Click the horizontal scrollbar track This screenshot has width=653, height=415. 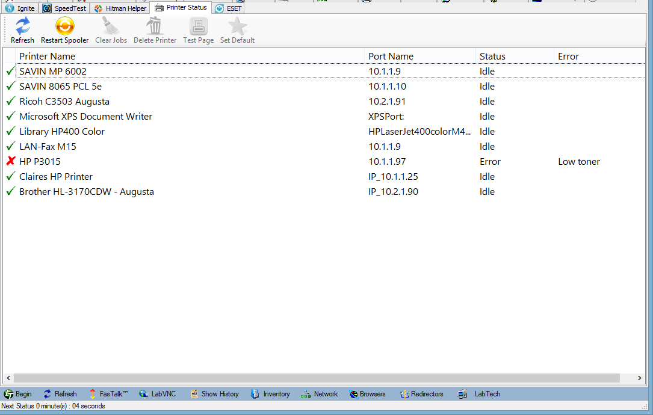[x=317, y=378]
